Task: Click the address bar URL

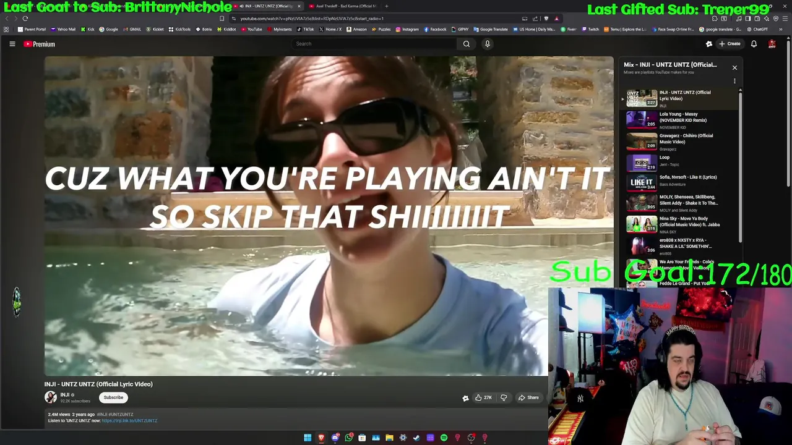Action: point(312,18)
